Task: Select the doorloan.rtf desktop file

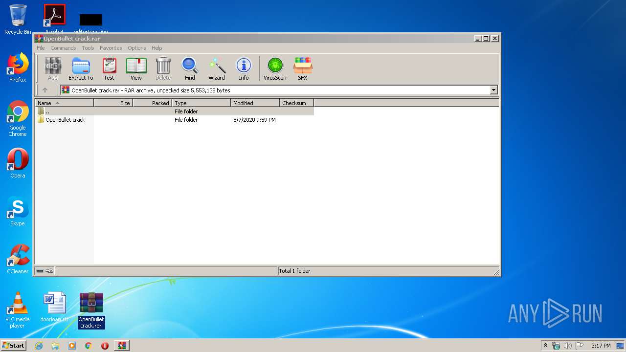Action: pyautogui.click(x=54, y=307)
